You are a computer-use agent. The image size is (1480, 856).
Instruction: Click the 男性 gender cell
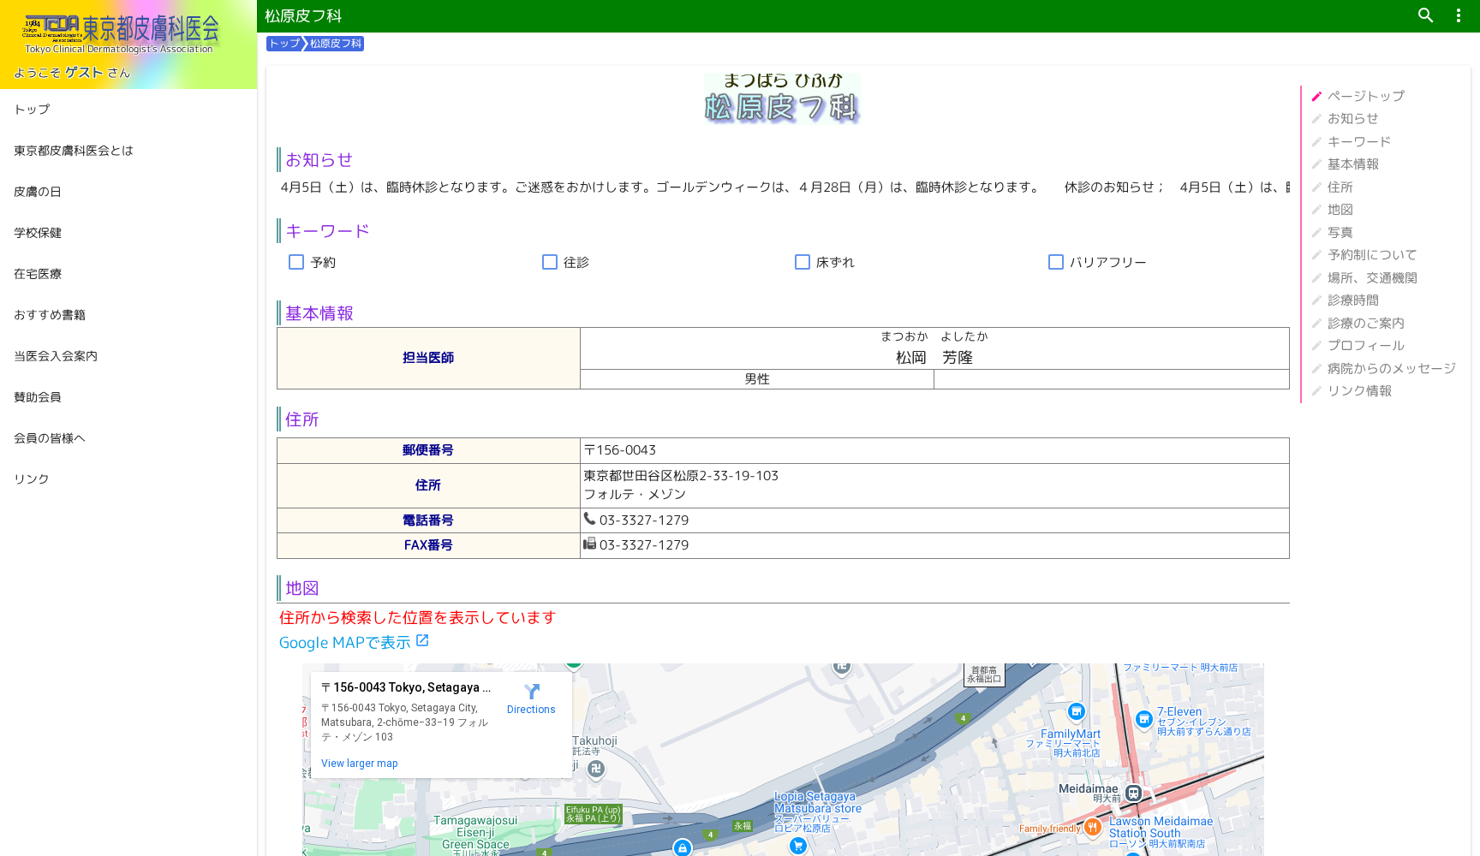(757, 379)
